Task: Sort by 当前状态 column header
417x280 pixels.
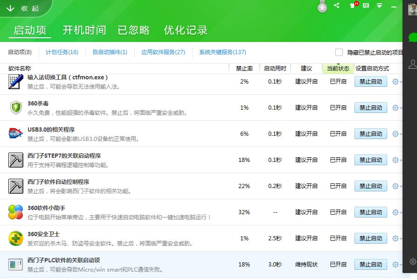Action: [338, 69]
